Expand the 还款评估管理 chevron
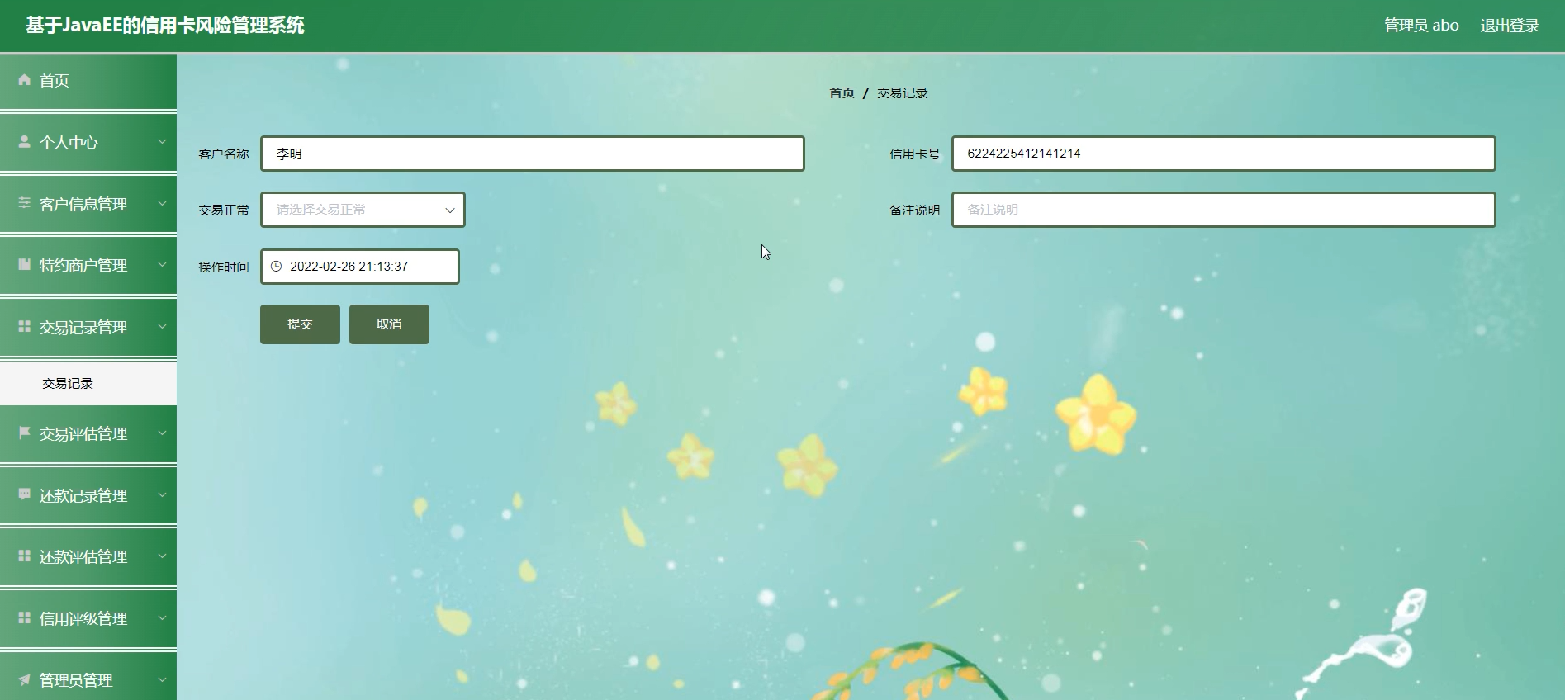 click(162, 556)
